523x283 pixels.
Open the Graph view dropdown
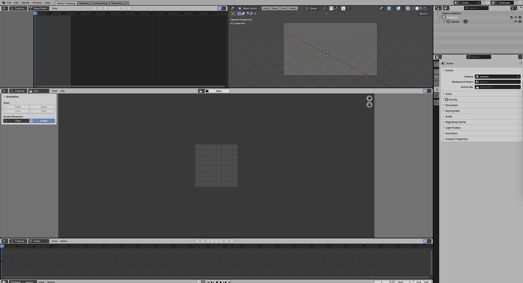pos(39,241)
